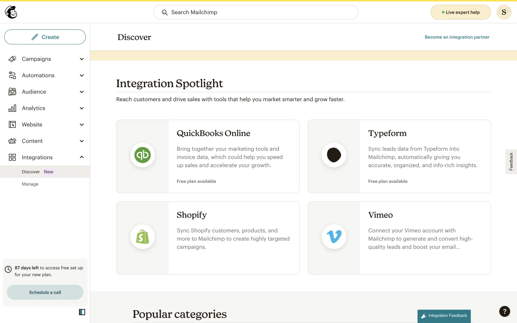The image size is (517, 323).
Task: Click the Analytics bar chart icon
Action: pos(12,108)
